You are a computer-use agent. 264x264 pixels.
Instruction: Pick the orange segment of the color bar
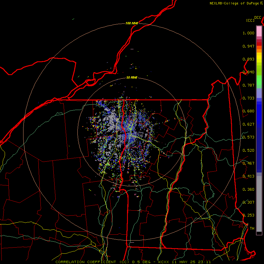pyautogui.click(x=259, y=51)
